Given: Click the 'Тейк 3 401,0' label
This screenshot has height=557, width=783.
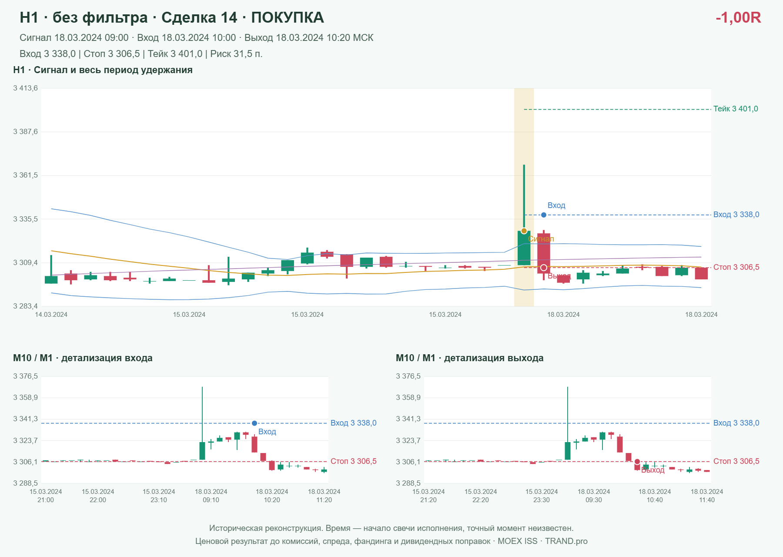Looking at the screenshot, I should [736, 109].
